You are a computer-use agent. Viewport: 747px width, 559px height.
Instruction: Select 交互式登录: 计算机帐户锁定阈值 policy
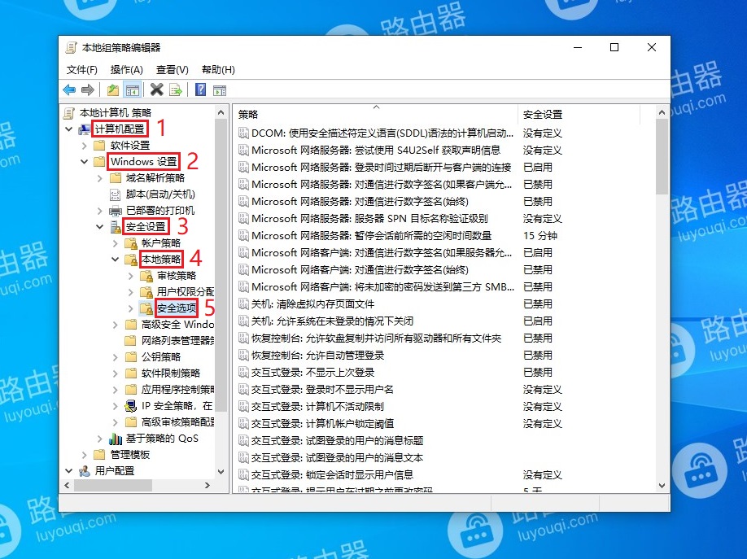pos(322,424)
